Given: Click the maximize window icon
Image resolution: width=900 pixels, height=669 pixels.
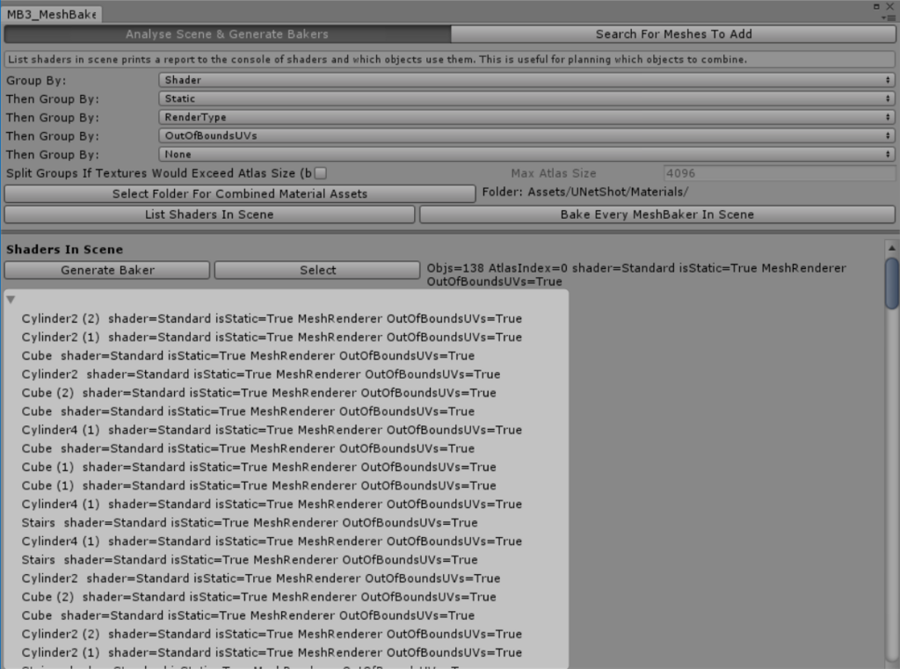Looking at the screenshot, I should 876,6.
